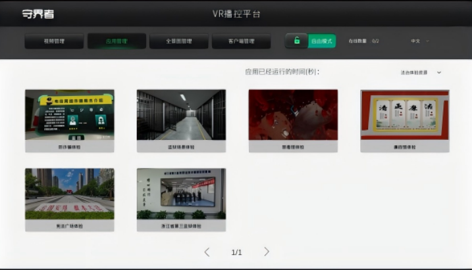
Task: Open the anti-fraud introduction board thumbnail
Action: click(69, 115)
